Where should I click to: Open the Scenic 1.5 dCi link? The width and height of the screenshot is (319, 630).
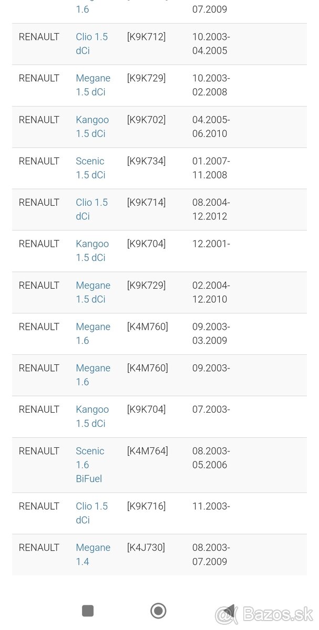[90, 168]
